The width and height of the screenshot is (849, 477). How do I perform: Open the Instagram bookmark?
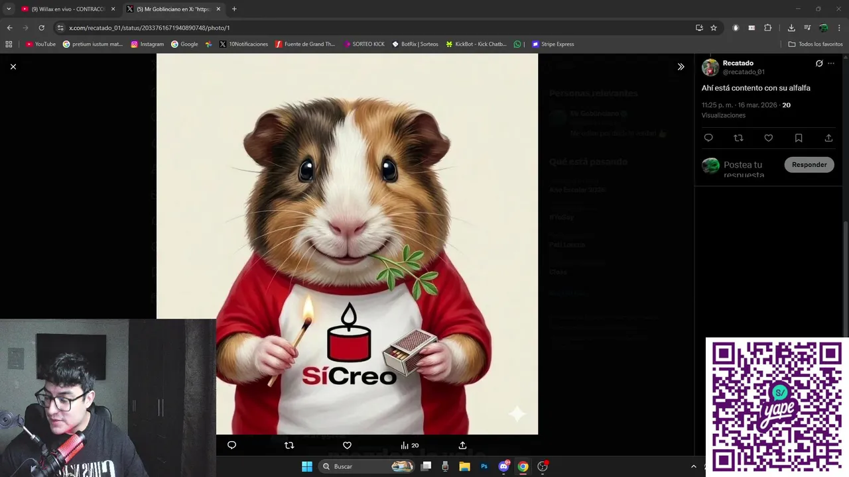[147, 44]
